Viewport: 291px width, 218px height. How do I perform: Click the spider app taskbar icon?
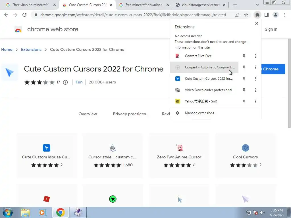pyautogui.click(x=78, y=212)
